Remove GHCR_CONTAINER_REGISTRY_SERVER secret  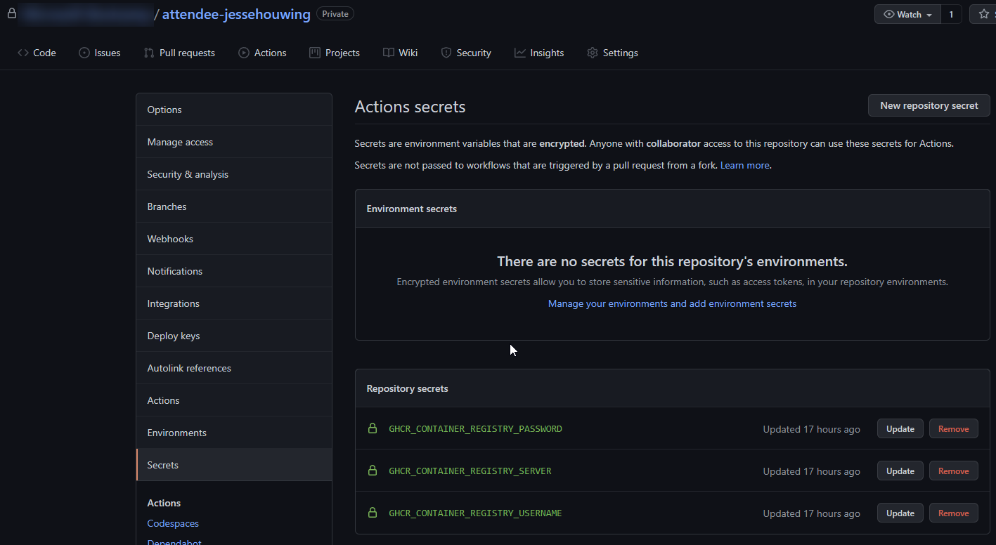point(953,471)
